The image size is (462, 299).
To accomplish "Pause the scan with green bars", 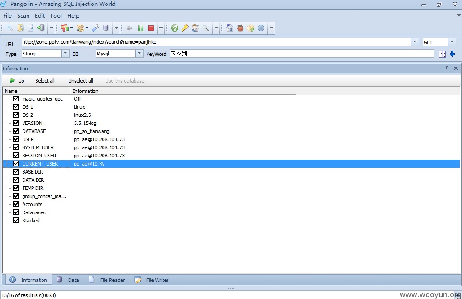I will click(x=140, y=28).
